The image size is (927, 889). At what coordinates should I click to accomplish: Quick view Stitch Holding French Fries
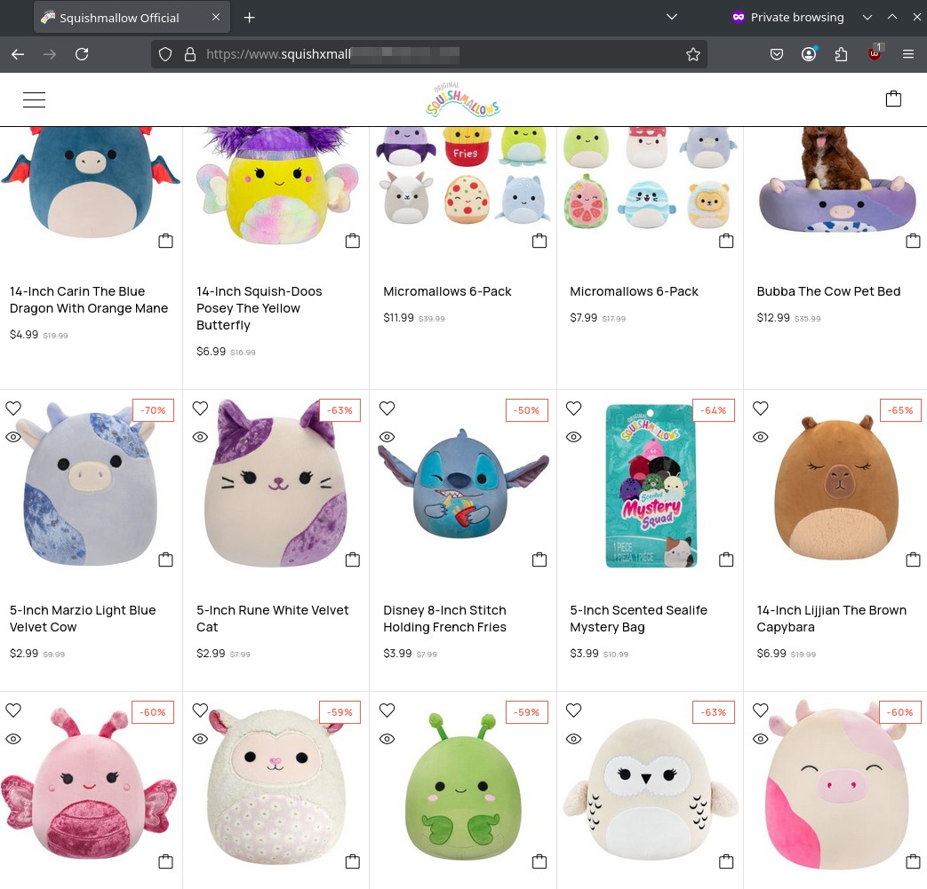pos(387,437)
